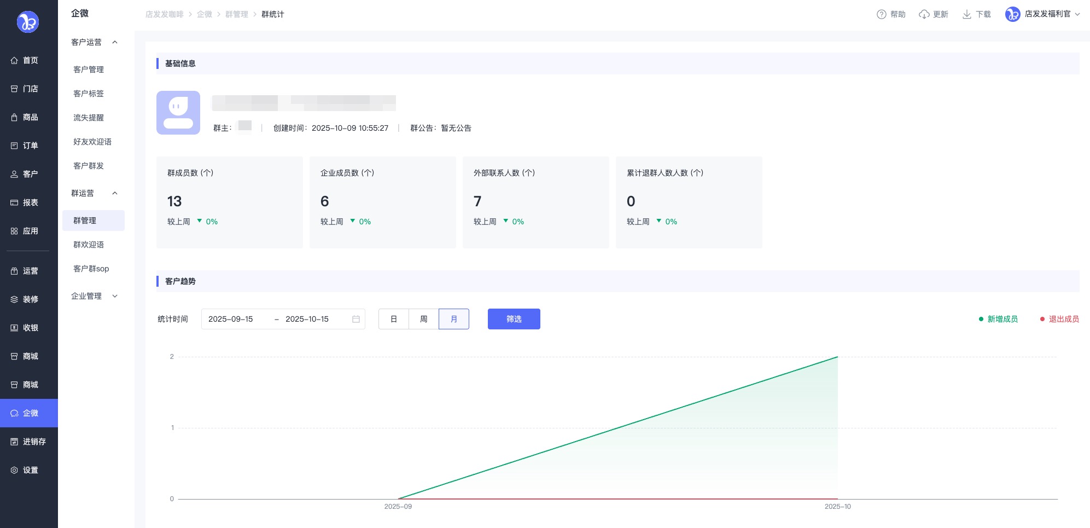Toggle the 新增成员 legend series
1090x528 pixels.
coord(998,319)
